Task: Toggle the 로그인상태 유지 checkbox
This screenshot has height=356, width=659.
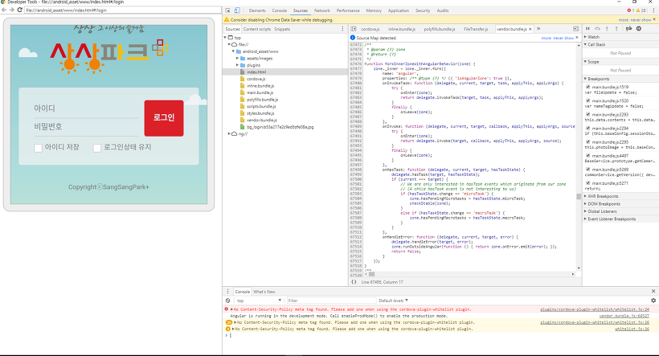Action: pos(97,148)
